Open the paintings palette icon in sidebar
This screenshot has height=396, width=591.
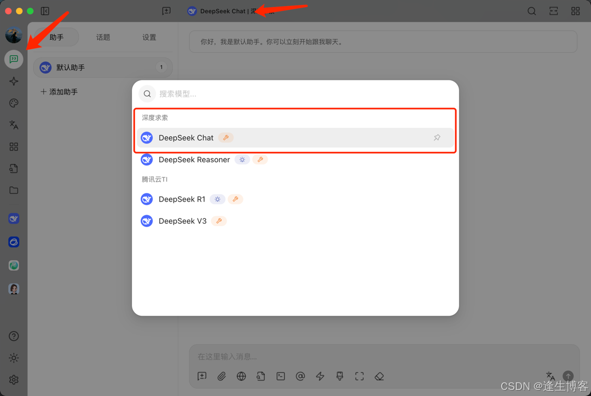pyautogui.click(x=14, y=103)
